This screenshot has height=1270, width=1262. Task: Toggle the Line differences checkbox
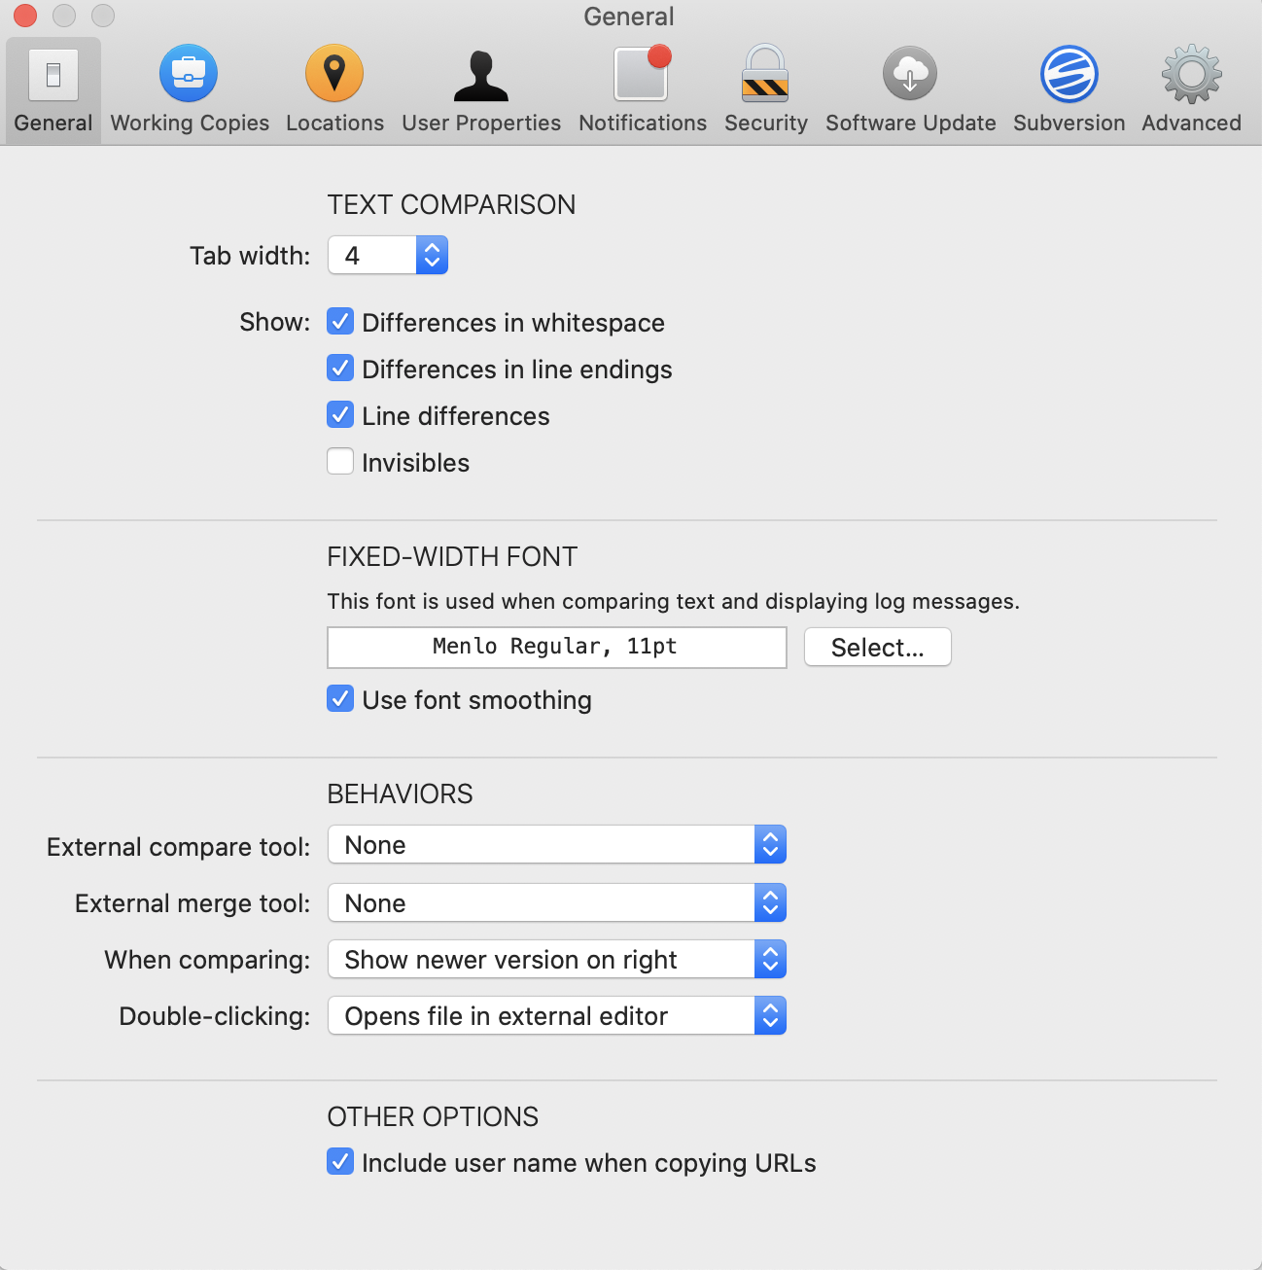(340, 415)
